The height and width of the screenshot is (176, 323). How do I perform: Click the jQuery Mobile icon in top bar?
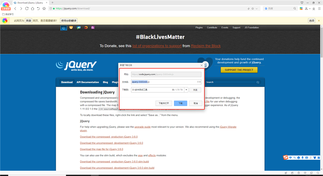[x=78, y=28]
